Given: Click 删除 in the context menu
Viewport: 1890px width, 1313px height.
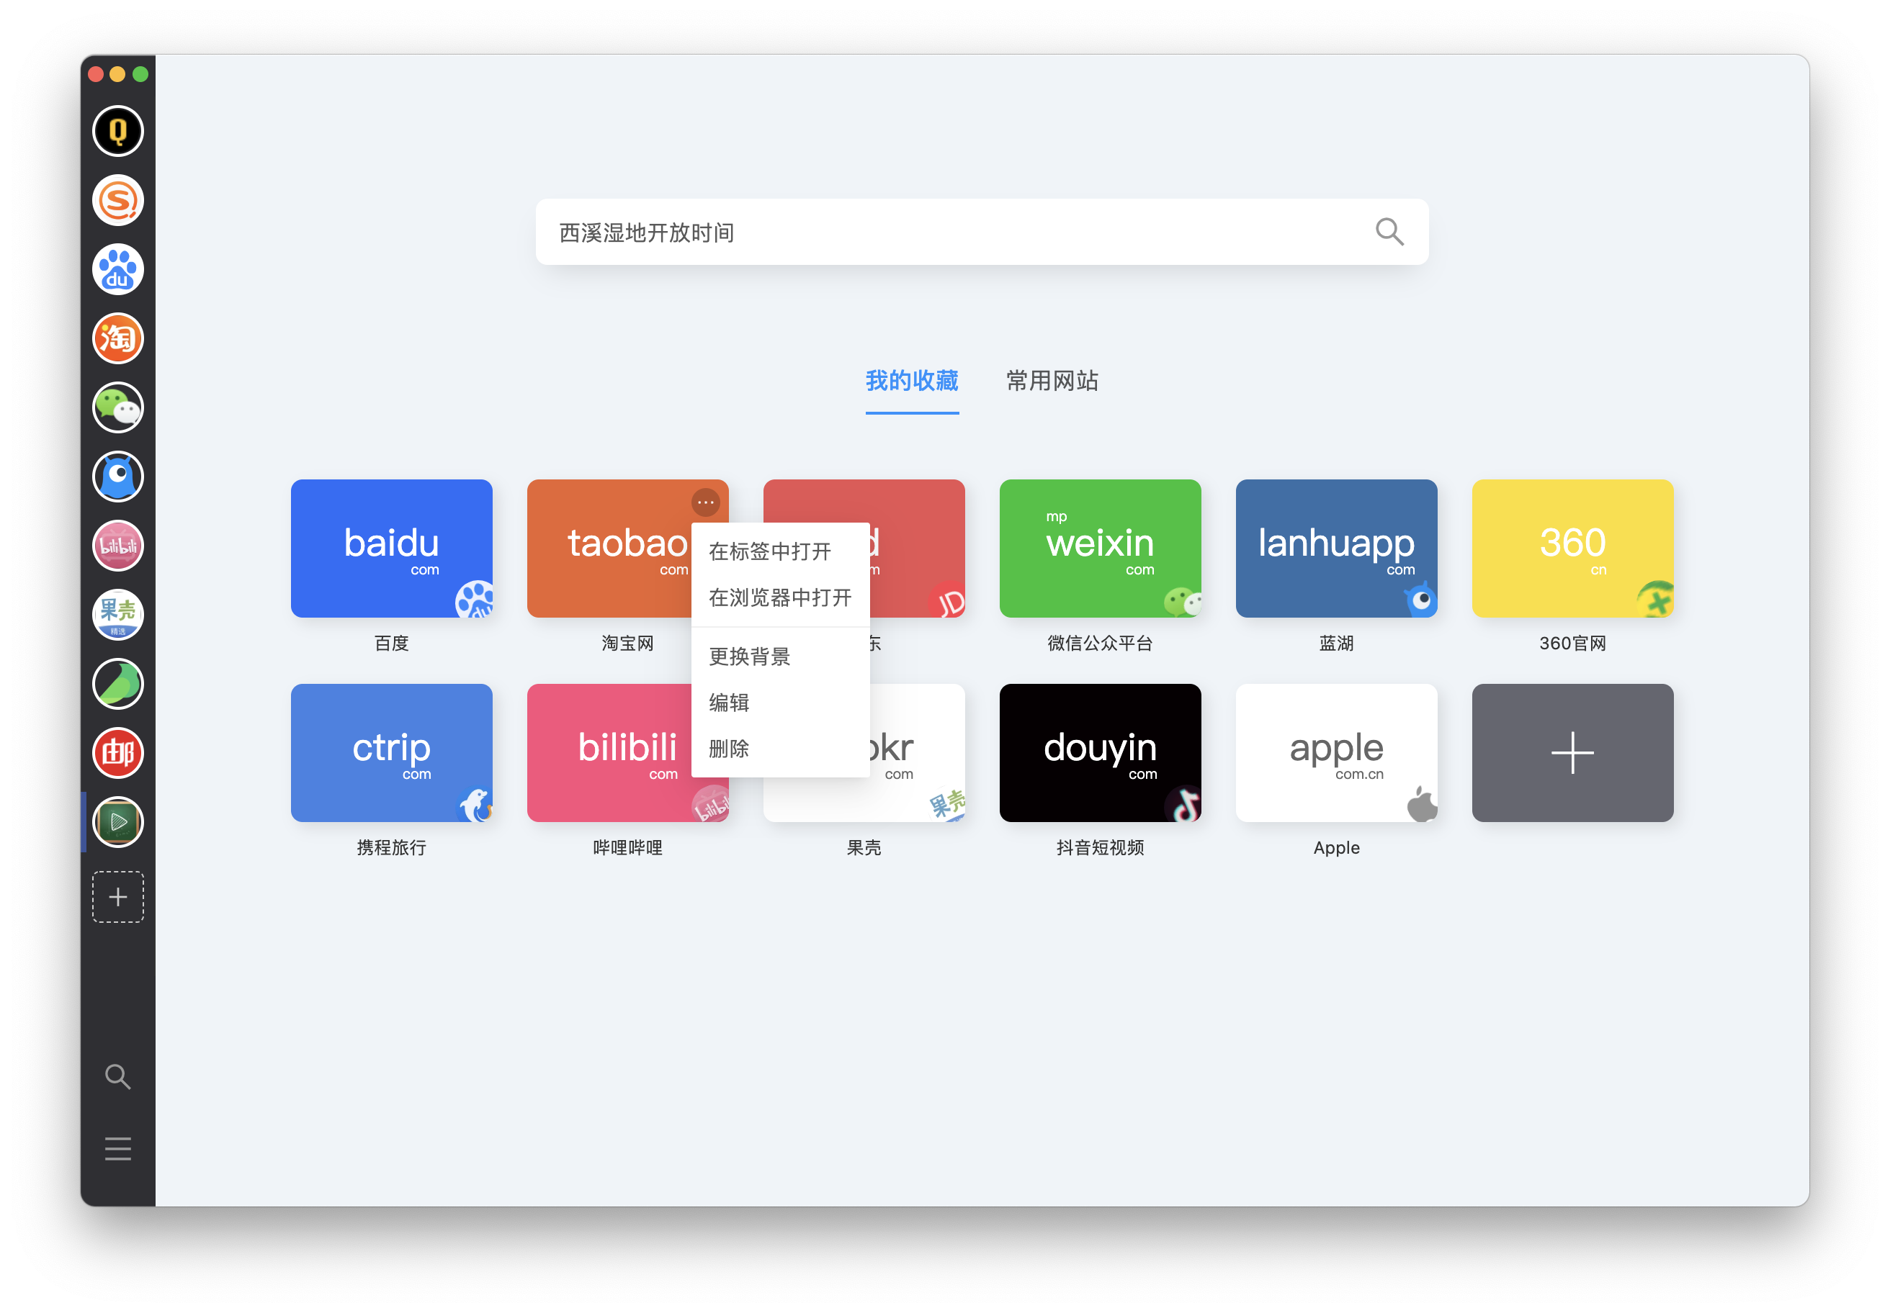Looking at the screenshot, I should tap(728, 749).
